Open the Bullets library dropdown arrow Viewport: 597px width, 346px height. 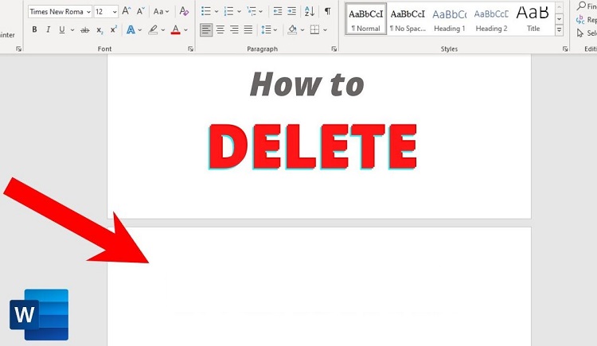pos(217,11)
